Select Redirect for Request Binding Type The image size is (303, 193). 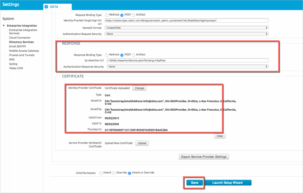(x=107, y=15)
